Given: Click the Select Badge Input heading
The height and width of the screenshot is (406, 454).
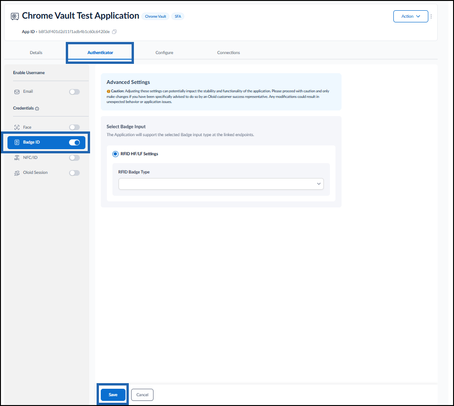Looking at the screenshot, I should [x=126, y=127].
